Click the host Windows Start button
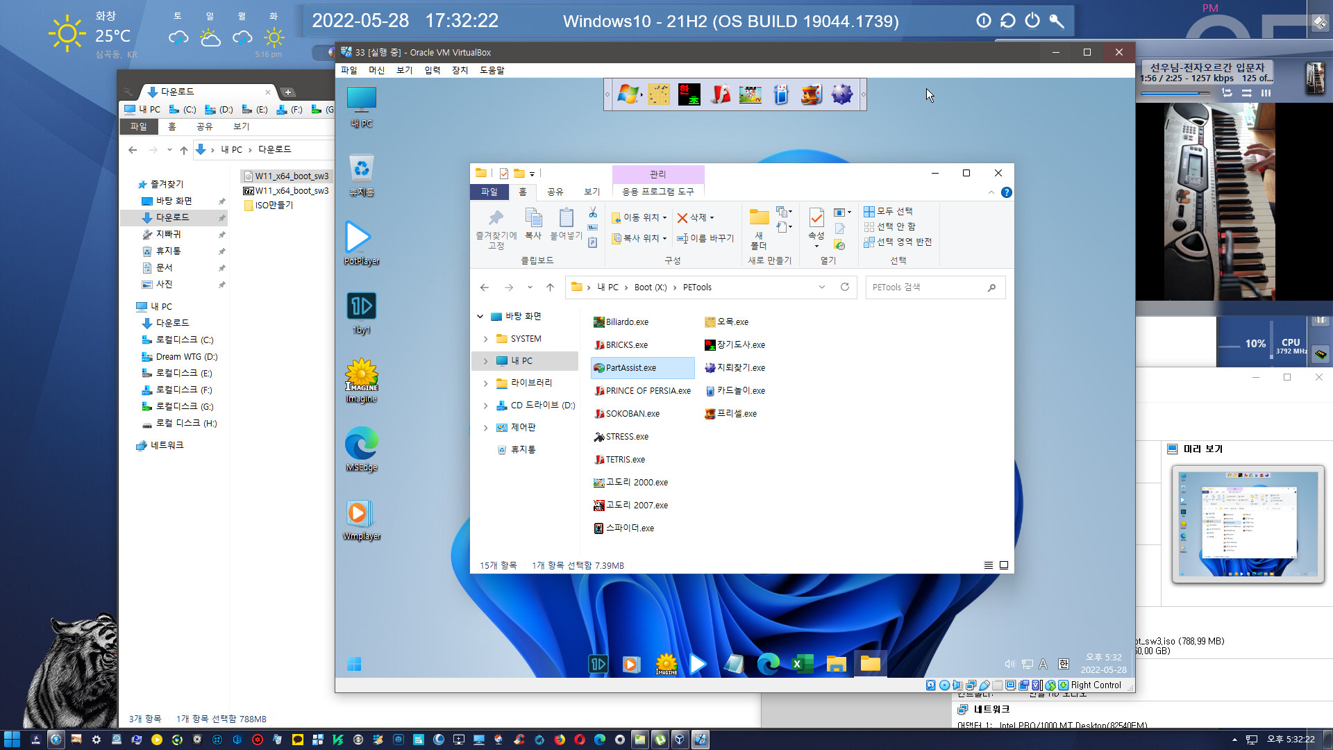This screenshot has height=750, width=1333. tap(12, 740)
